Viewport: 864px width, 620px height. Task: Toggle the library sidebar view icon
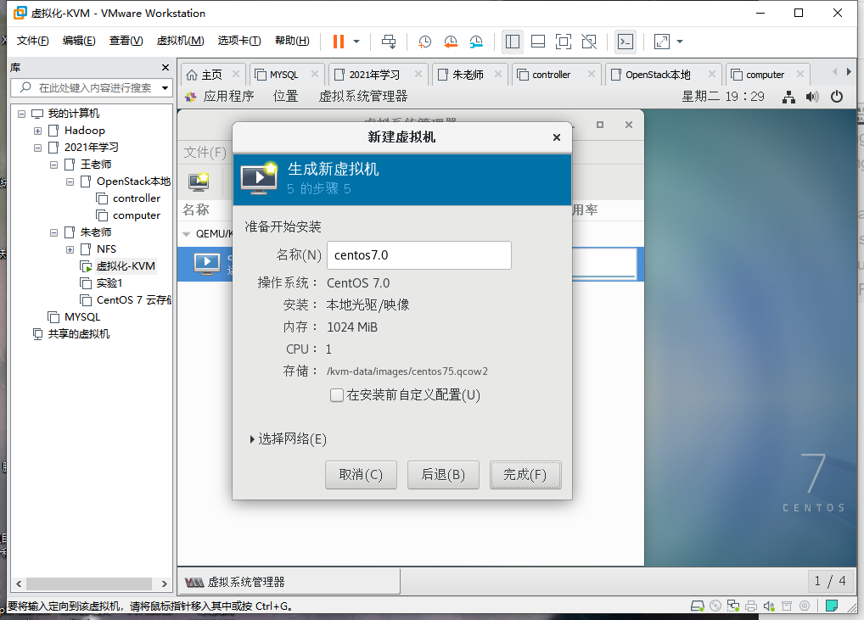point(513,42)
